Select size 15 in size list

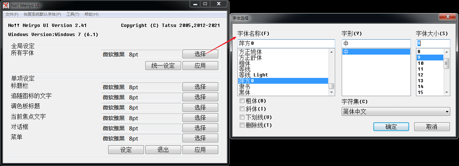430,92
